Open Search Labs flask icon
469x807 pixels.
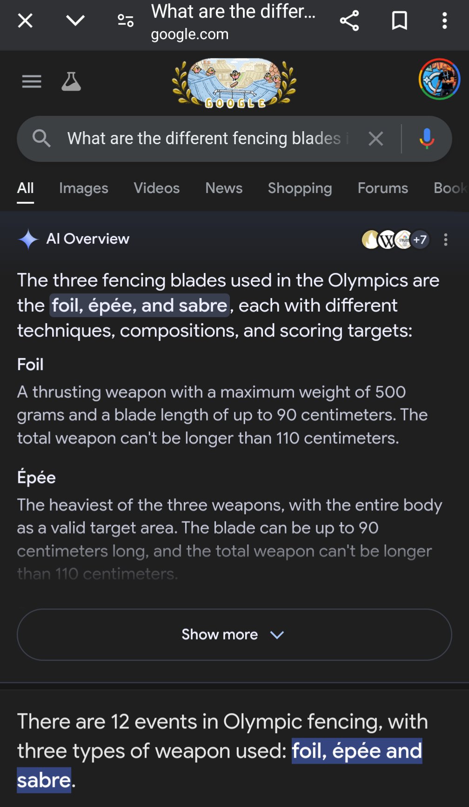71,82
